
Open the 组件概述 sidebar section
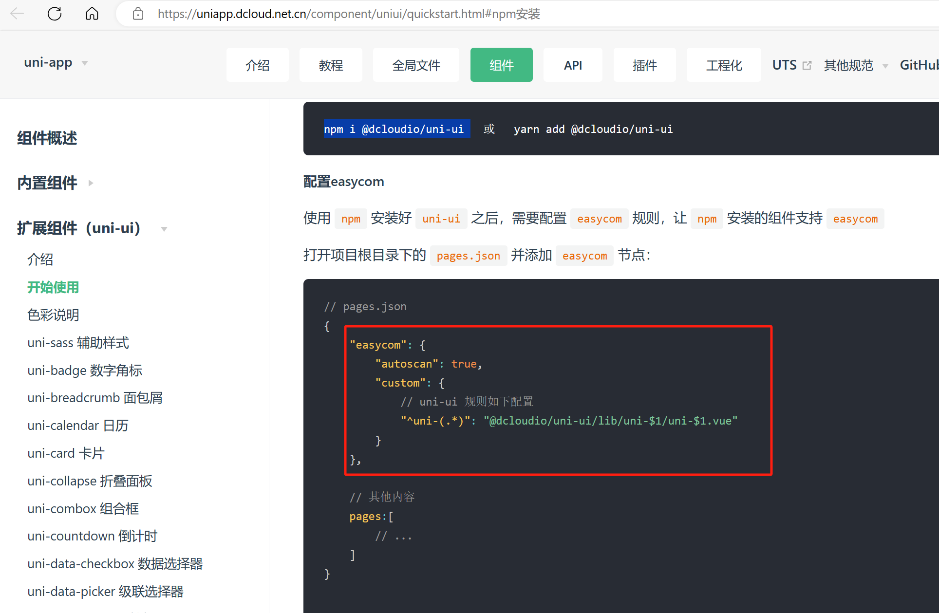point(47,138)
